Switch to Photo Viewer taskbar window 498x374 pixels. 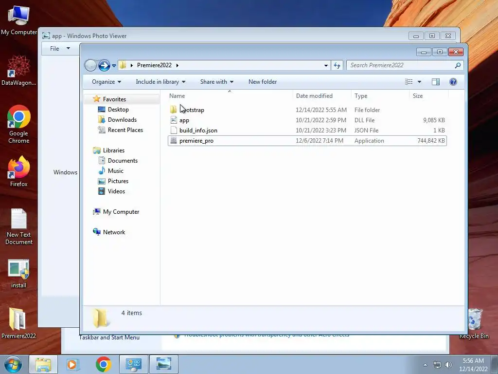point(164,364)
